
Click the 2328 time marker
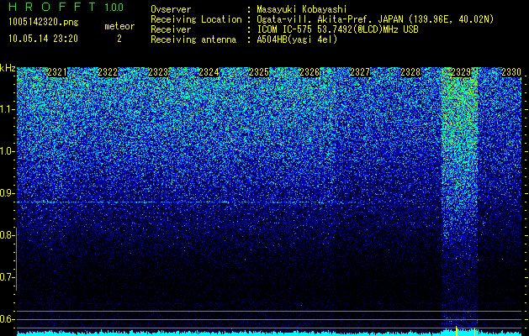coord(410,72)
